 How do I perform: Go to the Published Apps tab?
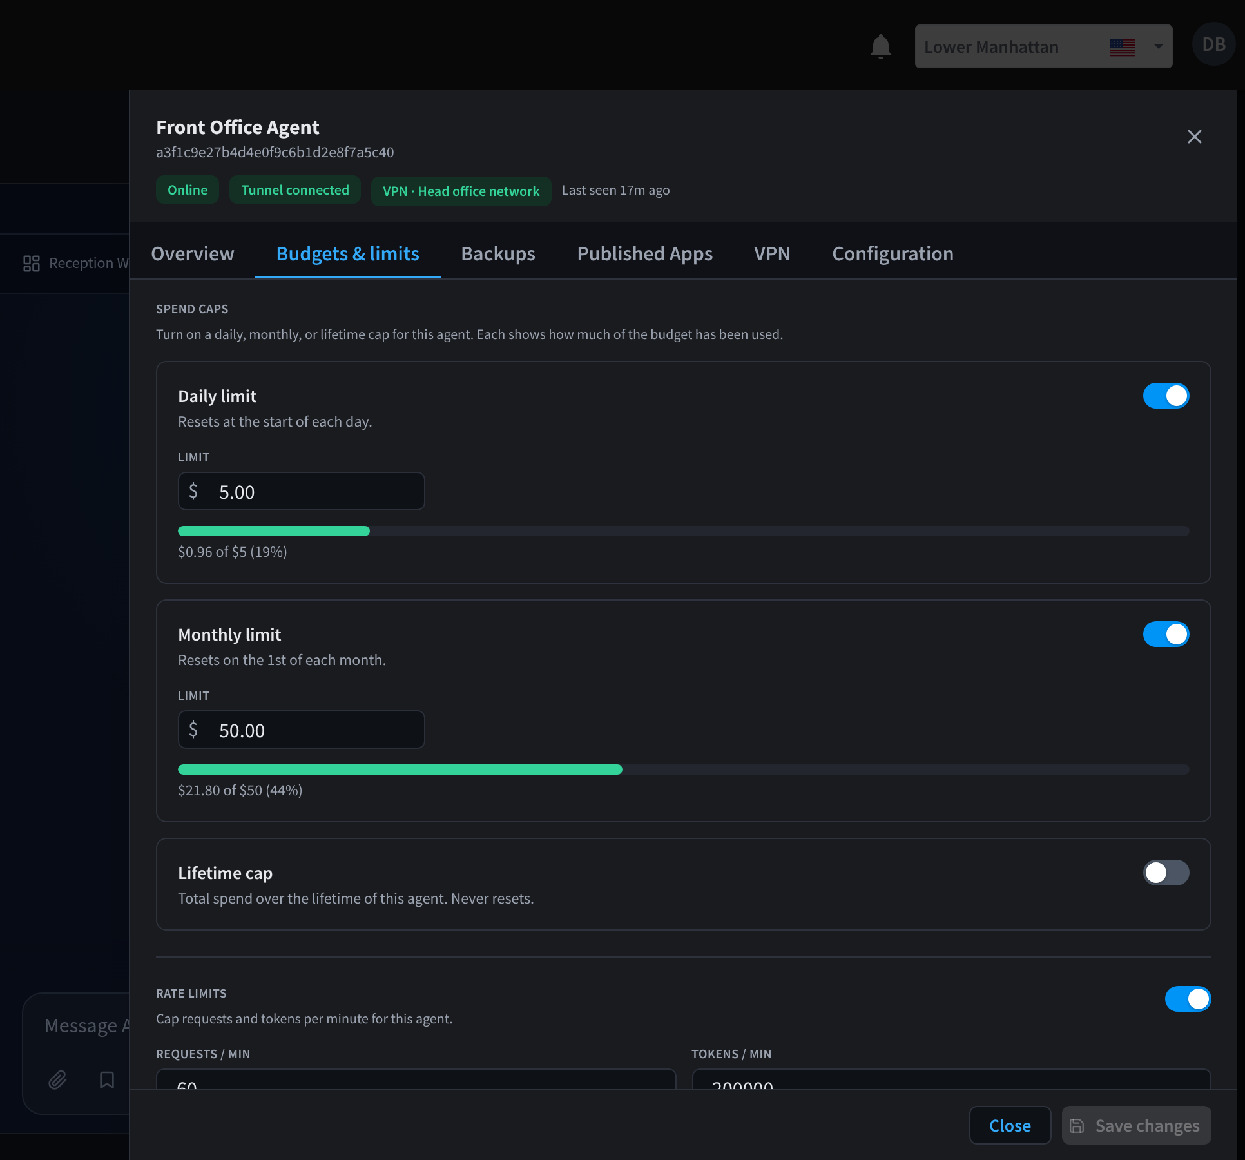(x=644, y=253)
